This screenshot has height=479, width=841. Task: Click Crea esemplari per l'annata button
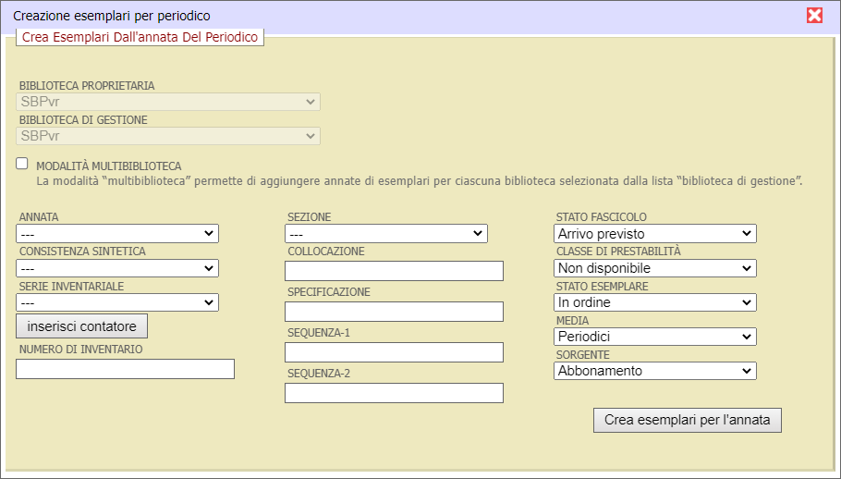(x=688, y=420)
